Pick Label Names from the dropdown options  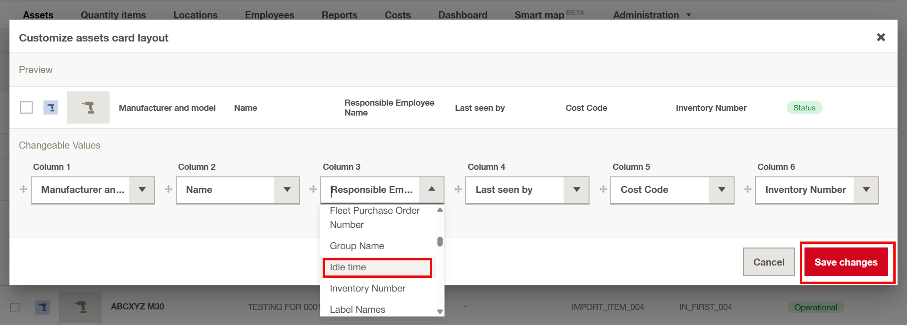click(x=358, y=309)
